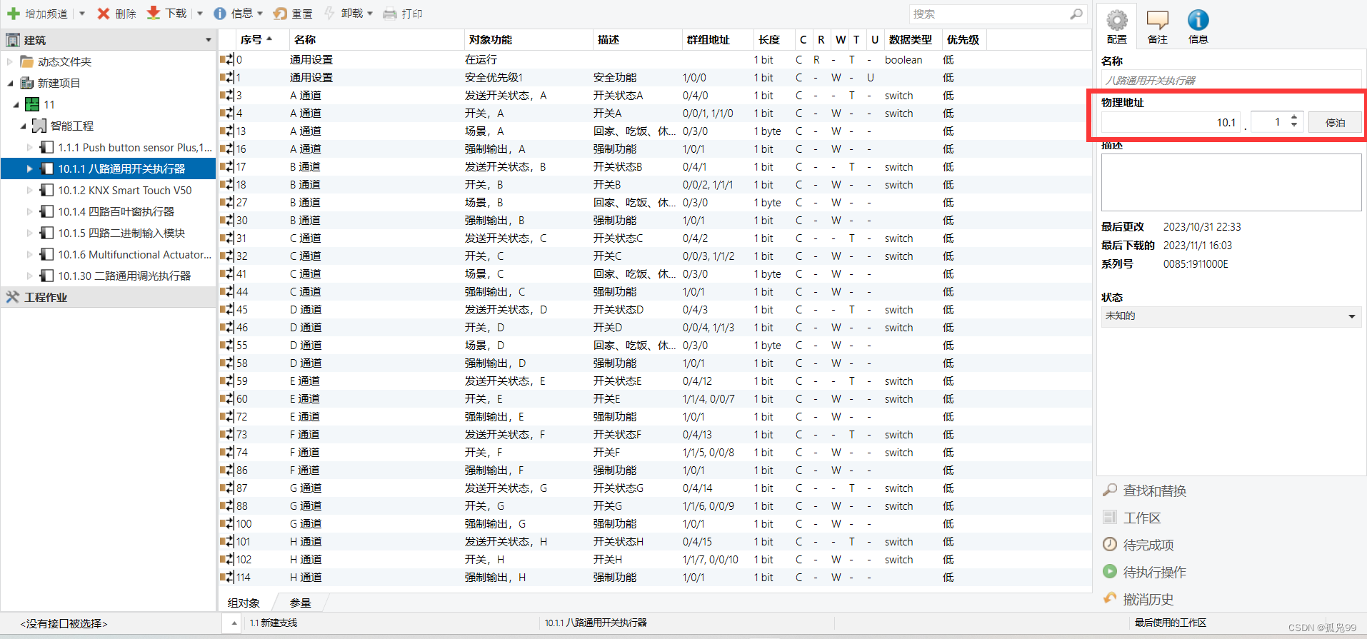Open the 信息 info panel on the right
Image resolution: width=1367 pixels, height=639 pixels.
[1198, 26]
